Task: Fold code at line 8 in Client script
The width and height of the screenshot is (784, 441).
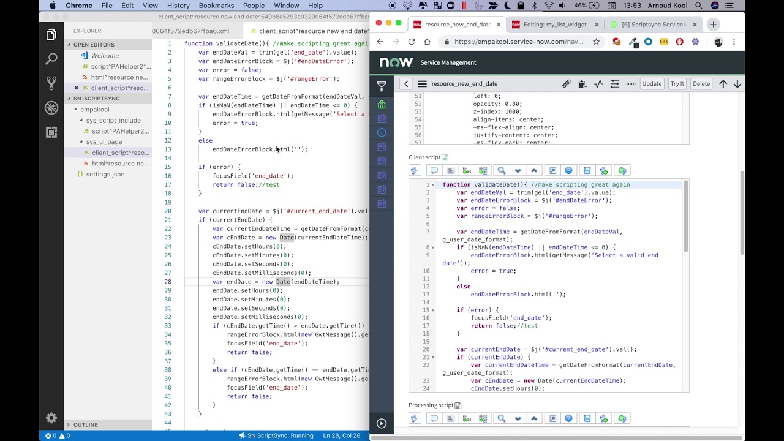Action: (434, 247)
